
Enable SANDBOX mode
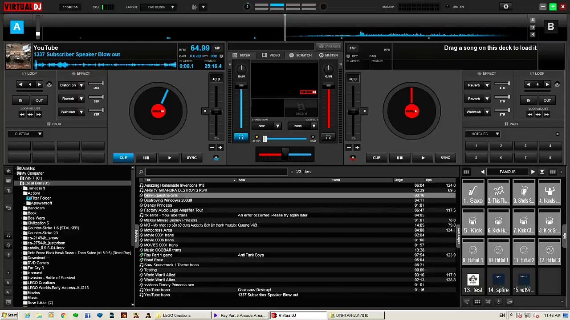(329, 46)
